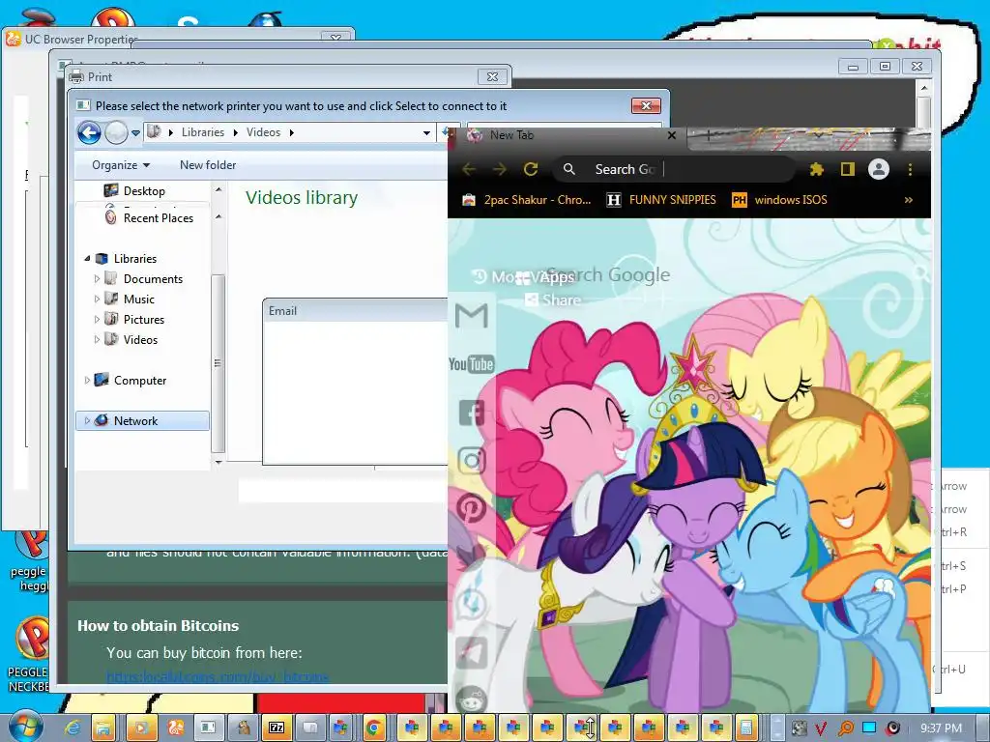Open the address bar history dropdown
990x742 pixels.
[x=426, y=132]
